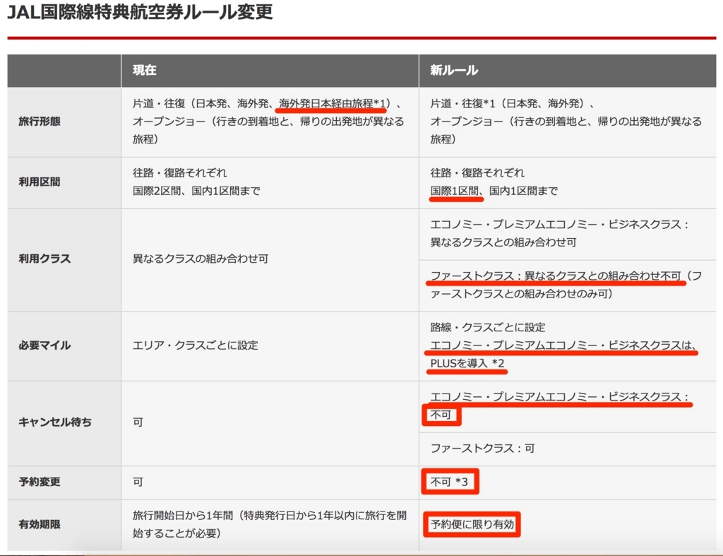
Task: Click ファーストクラス：異なるクラスとの組み合わせ不可 text
Action: [556, 276]
